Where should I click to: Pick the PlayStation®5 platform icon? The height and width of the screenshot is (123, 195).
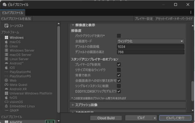pyautogui.click(x=7, y=76)
